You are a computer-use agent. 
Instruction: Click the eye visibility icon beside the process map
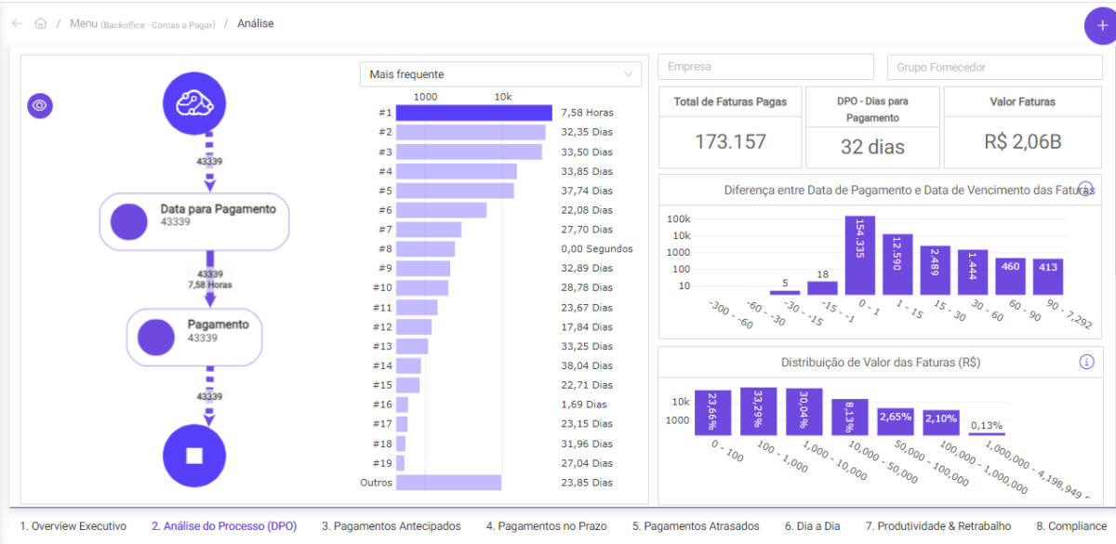coord(39,106)
